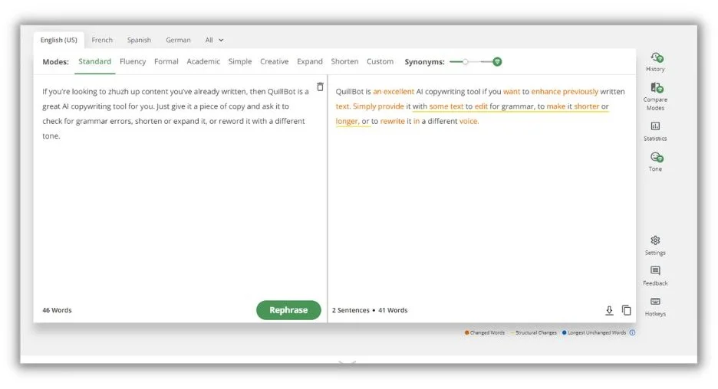Click the Rephrase button
The height and width of the screenshot is (389, 718).
(288, 310)
